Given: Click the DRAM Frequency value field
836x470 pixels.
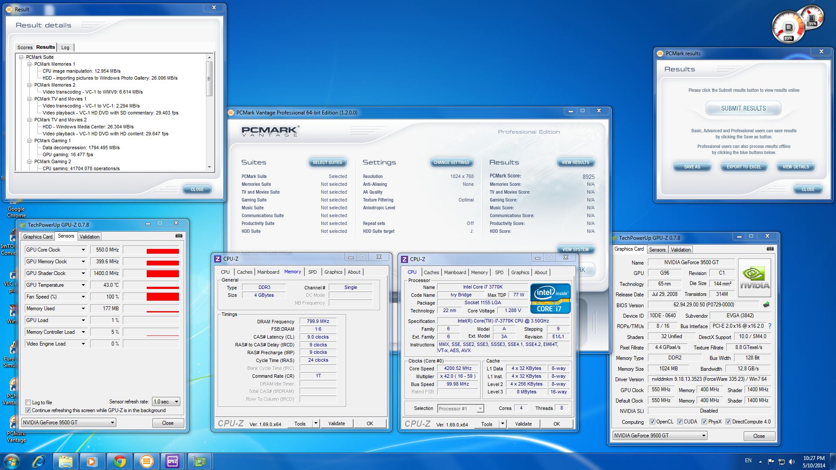Looking at the screenshot, I should pos(318,322).
